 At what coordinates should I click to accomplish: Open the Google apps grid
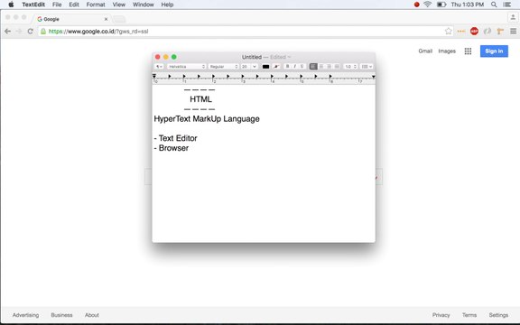click(x=468, y=51)
